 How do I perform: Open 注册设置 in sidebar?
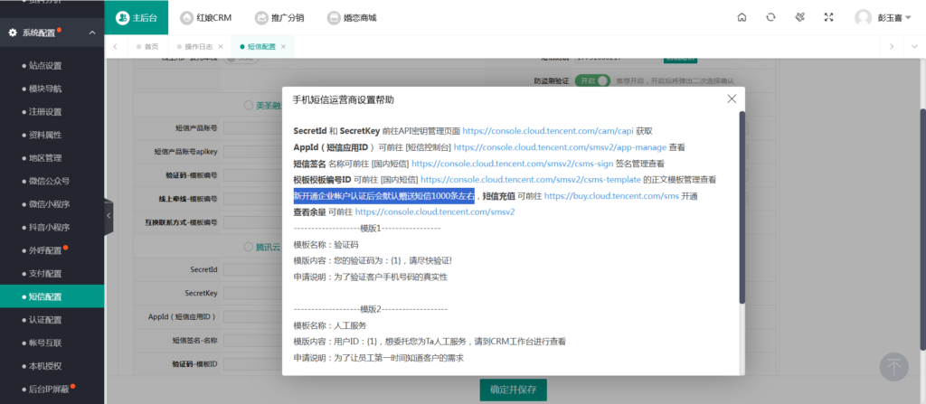tap(45, 112)
